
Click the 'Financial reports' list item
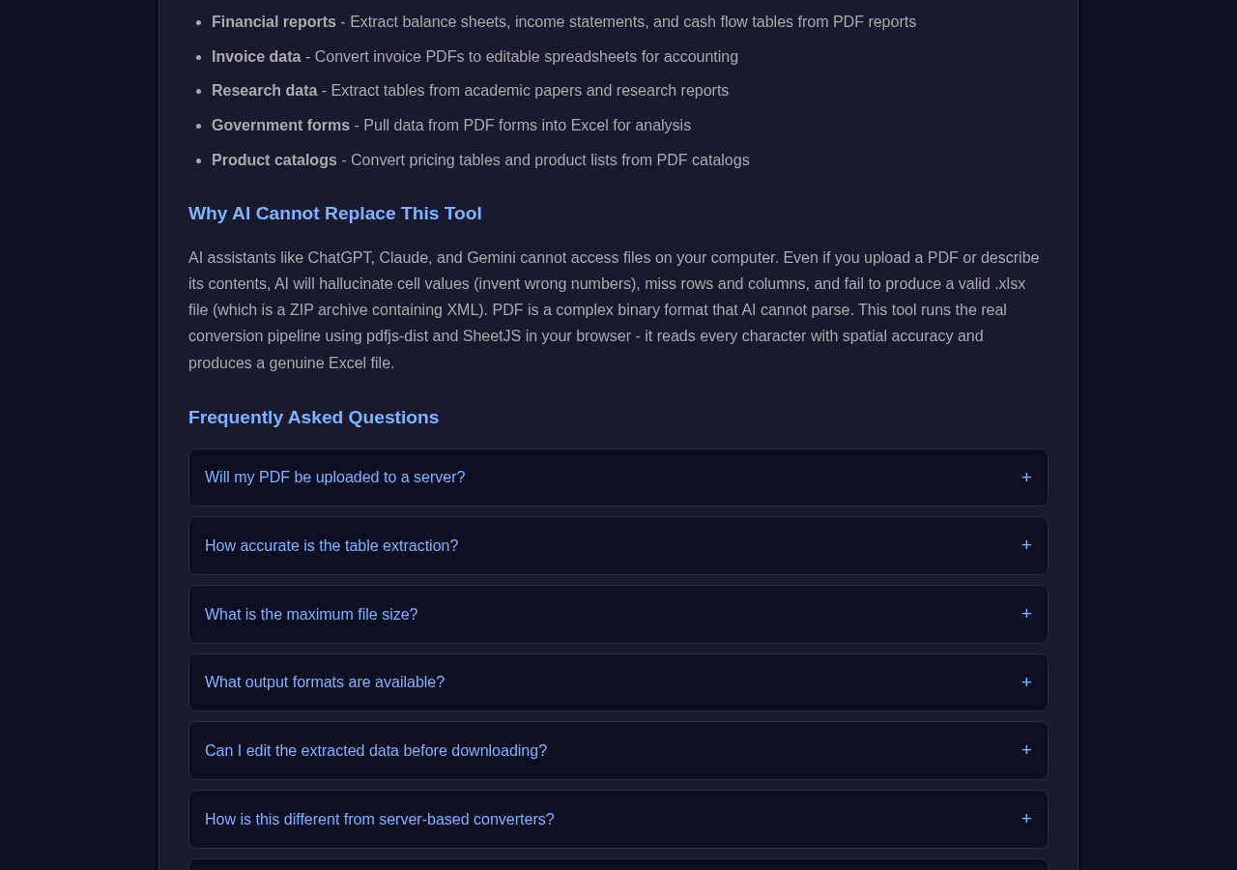click(x=563, y=22)
